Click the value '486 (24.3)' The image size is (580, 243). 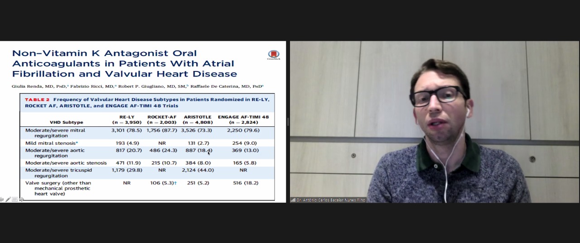pos(162,150)
